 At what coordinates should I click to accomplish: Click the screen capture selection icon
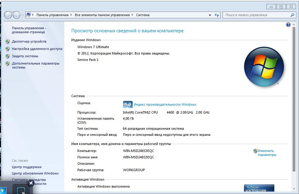21,190
